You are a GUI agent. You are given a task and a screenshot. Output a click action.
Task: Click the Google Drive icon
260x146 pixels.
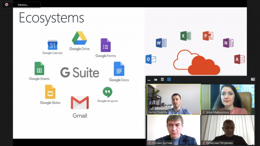79,38
